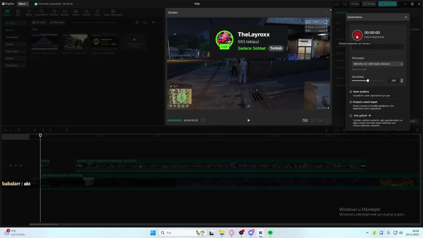This screenshot has width=423, height=238.
Task: Undo via the timeline toolbar arrow
Action: point(19,130)
